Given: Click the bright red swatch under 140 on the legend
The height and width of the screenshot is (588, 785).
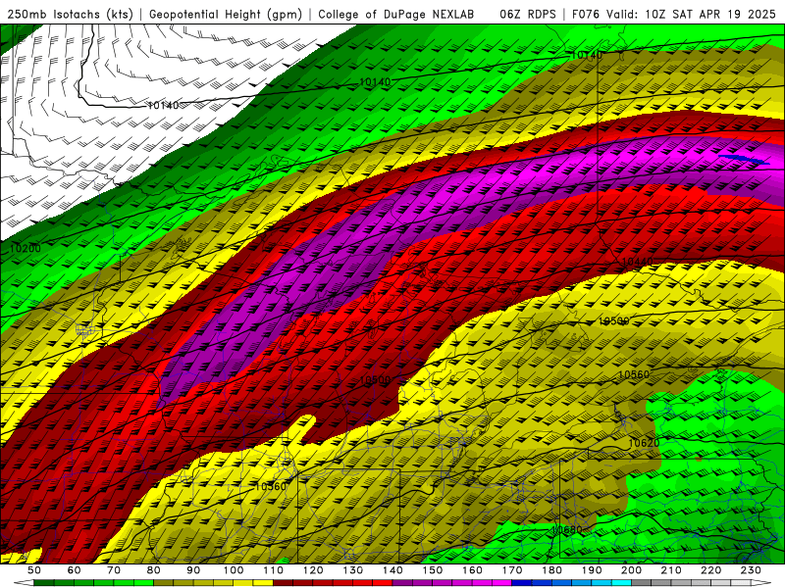Looking at the screenshot, I should tap(383, 583).
